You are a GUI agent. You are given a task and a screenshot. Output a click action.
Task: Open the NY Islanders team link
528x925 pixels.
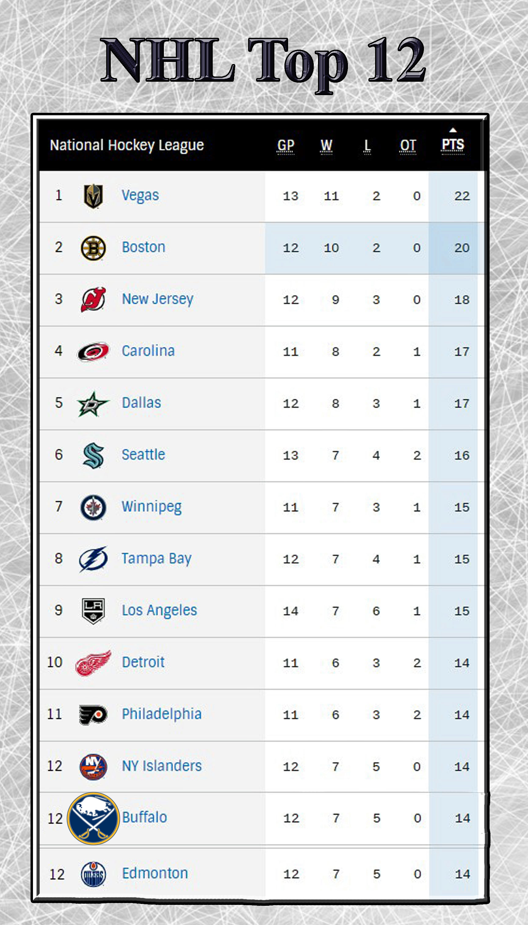click(x=162, y=766)
